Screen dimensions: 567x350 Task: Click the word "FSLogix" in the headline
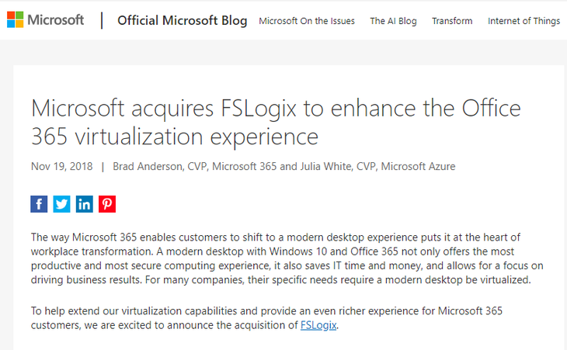(258, 109)
